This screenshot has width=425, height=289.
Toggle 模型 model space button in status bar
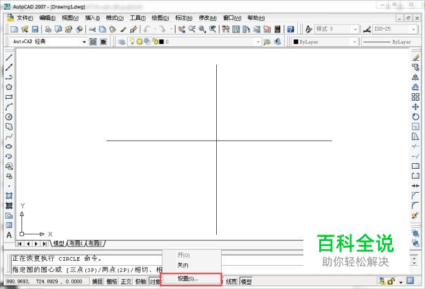(x=246, y=282)
